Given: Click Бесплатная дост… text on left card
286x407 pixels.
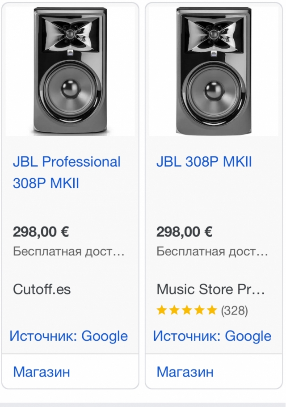Looking at the screenshot, I should 68,251.
